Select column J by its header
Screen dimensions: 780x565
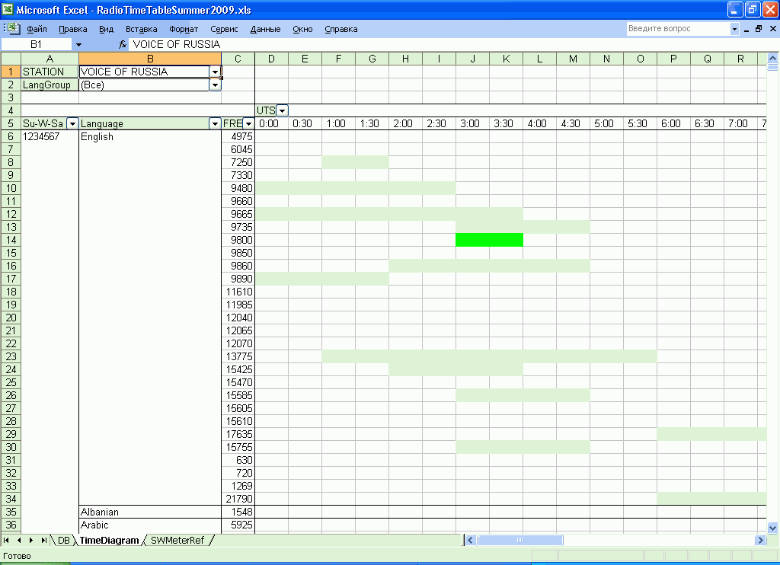point(472,59)
